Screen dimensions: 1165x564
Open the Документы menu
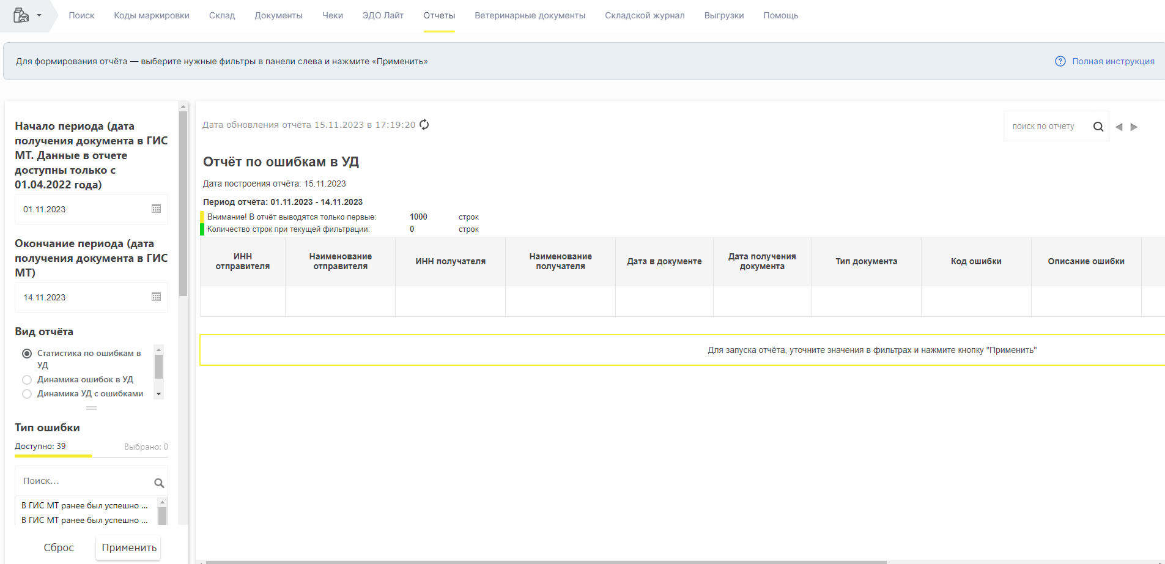point(279,15)
